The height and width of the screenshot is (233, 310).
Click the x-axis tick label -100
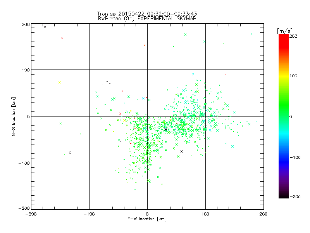[89, 214]
